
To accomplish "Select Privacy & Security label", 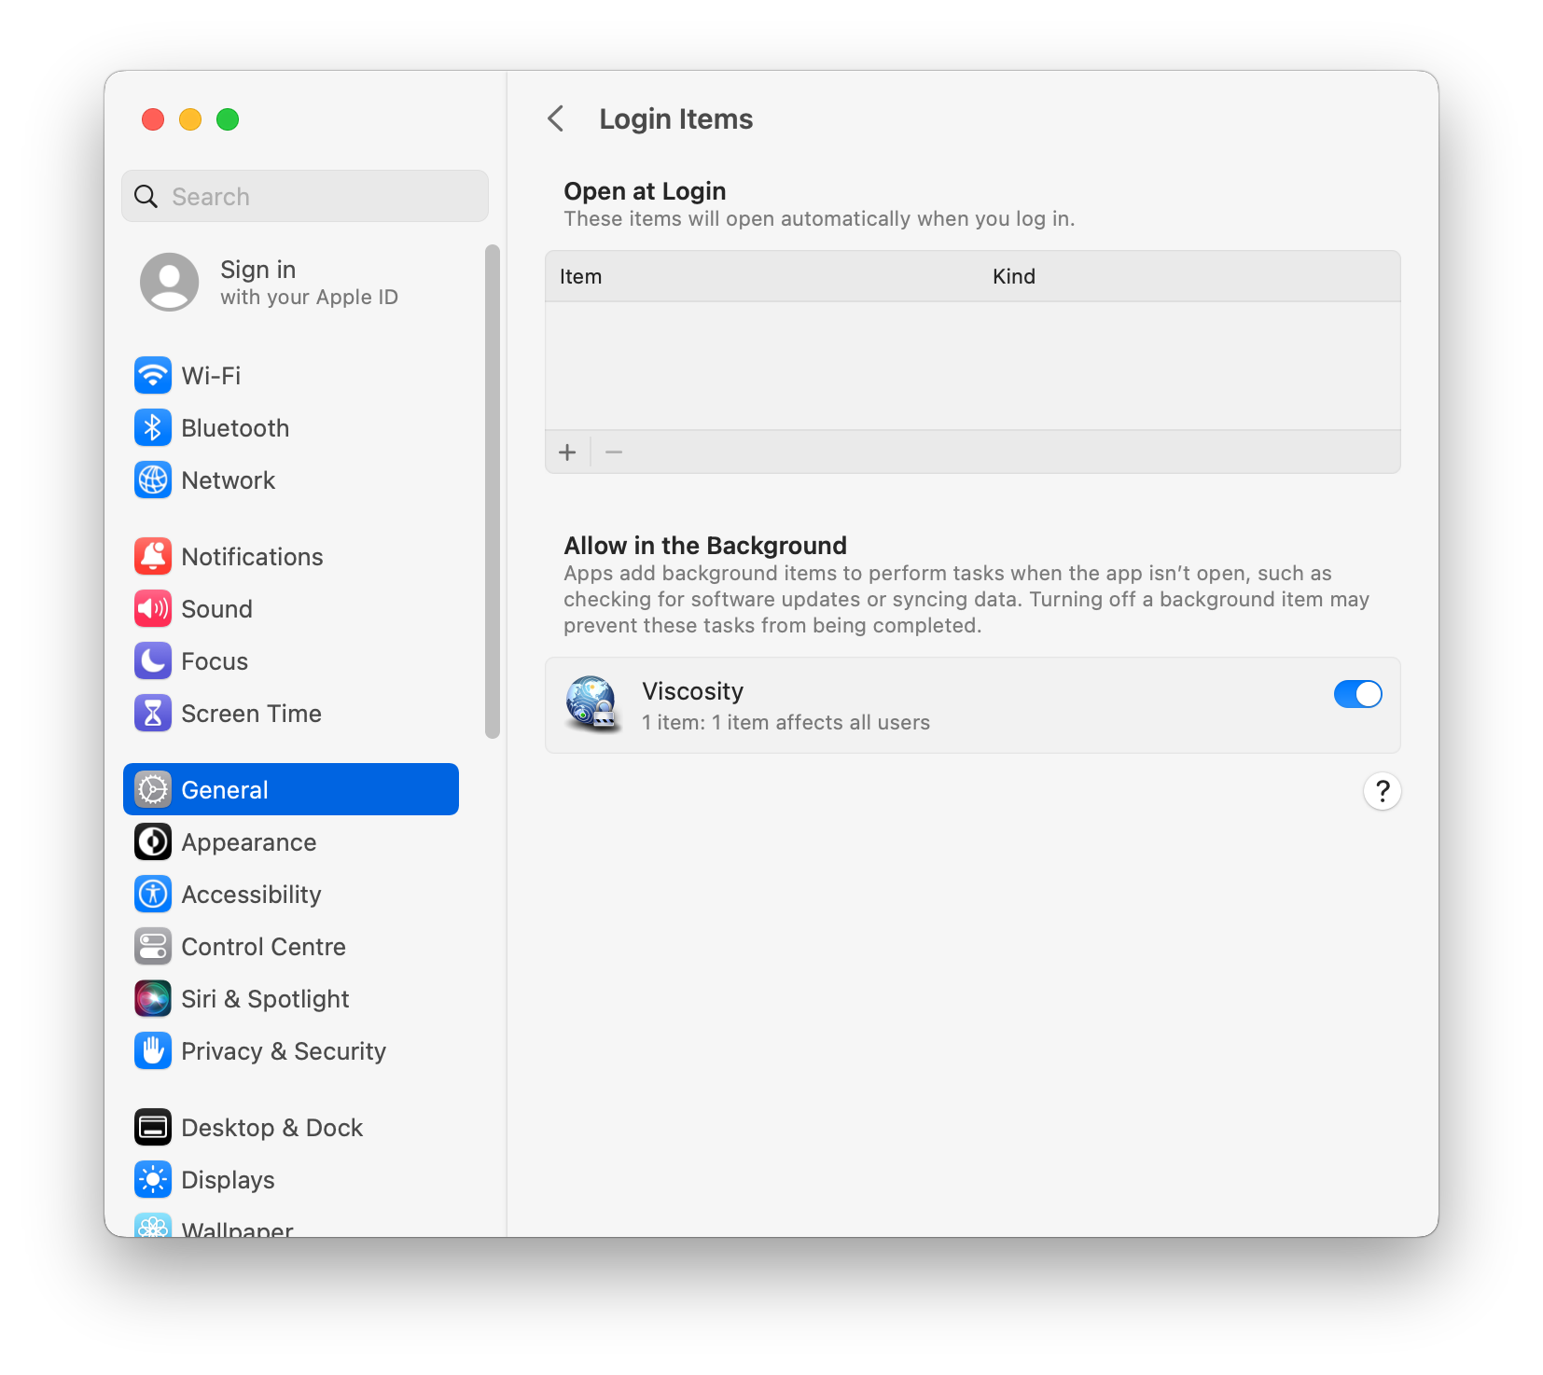I will click(x=285, y=1051).
